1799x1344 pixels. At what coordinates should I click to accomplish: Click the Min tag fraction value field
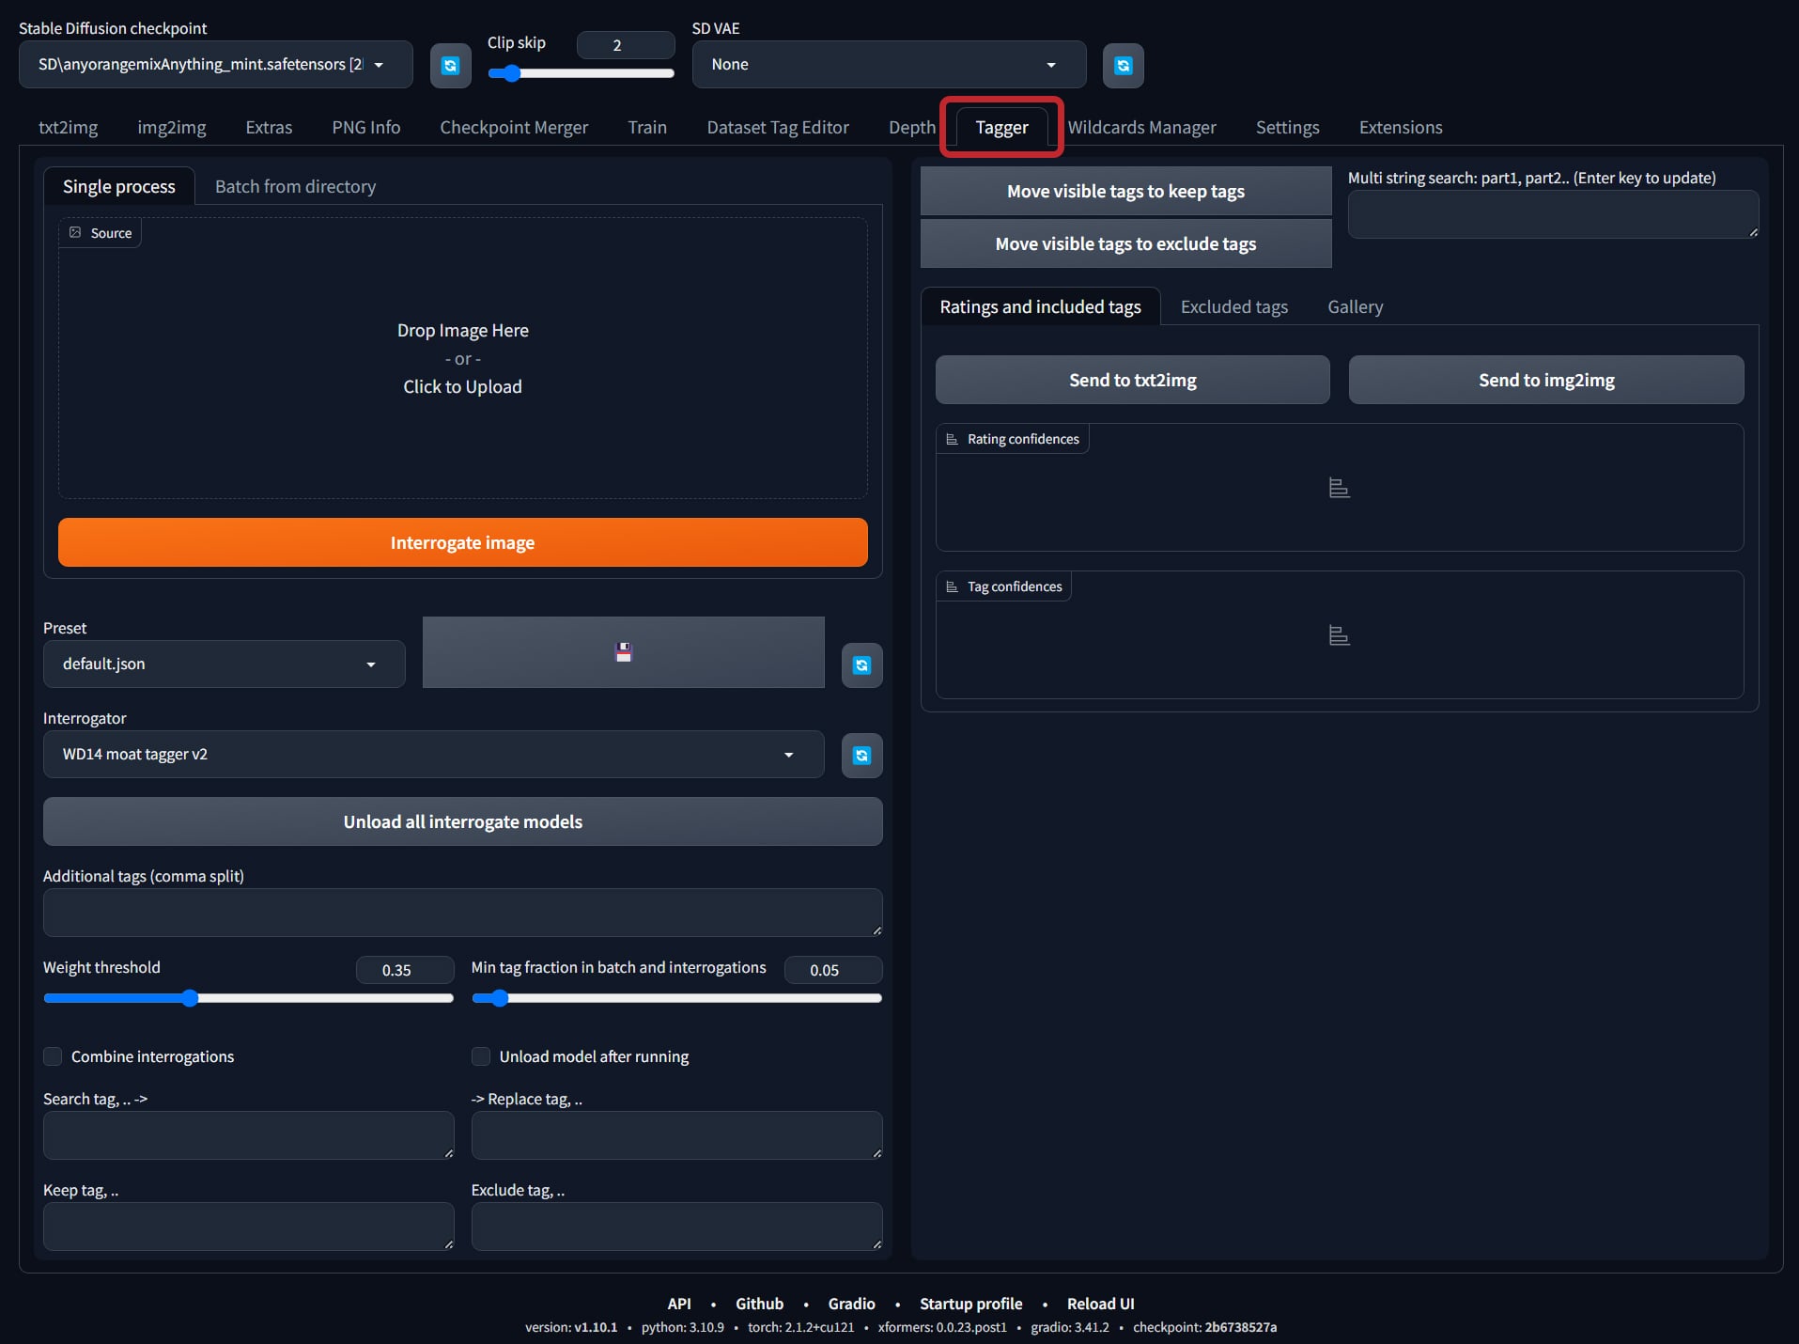coord(833,970)
